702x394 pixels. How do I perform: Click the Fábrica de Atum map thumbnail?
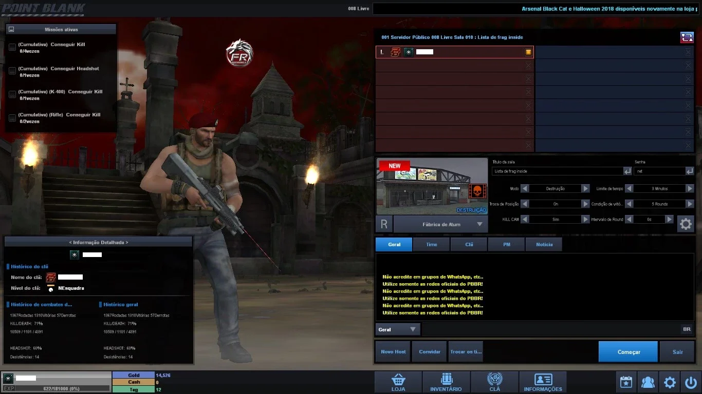[x=432, y=186]
